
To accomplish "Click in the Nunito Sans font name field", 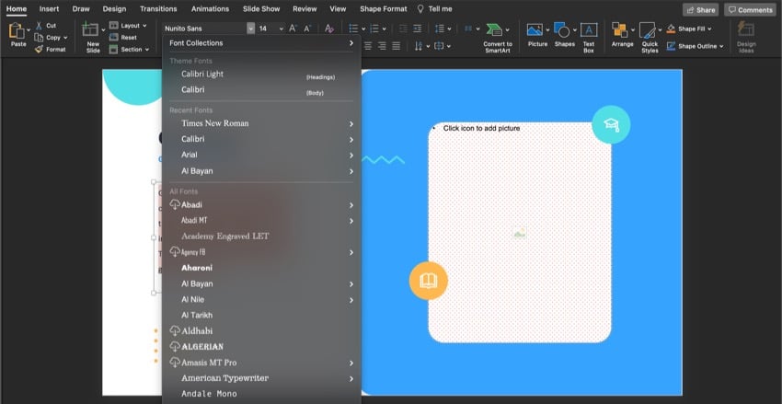I will tap(203, 29).
